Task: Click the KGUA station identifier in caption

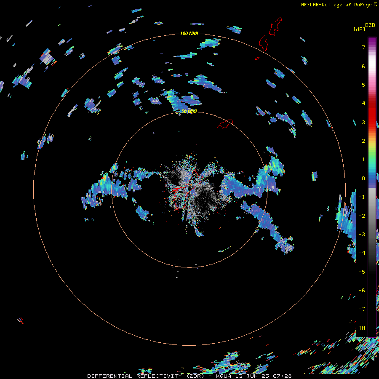Action: tap(223, 376)
